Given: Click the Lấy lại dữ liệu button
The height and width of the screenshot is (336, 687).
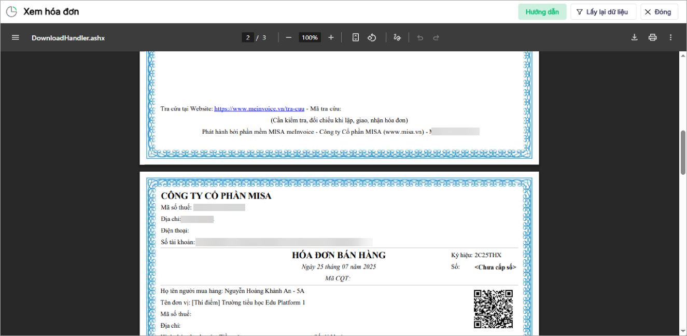Looking at the screenshot, I should point(603,11).
